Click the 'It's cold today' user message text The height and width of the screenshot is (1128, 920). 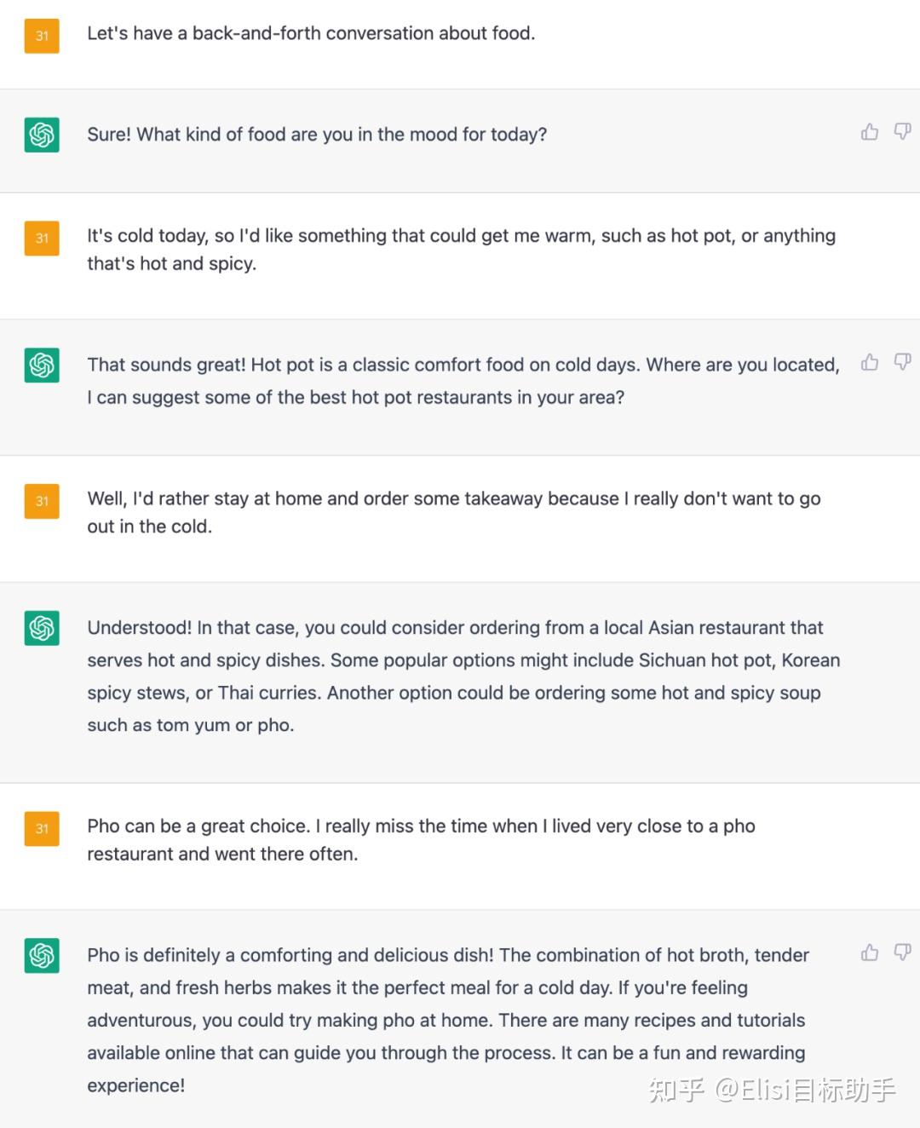(x=461, y=250)
